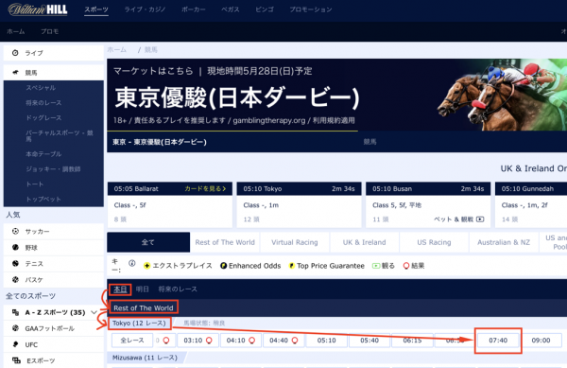
Task: Select the UK & Ireland tab
Action: [x=364, y=242]
